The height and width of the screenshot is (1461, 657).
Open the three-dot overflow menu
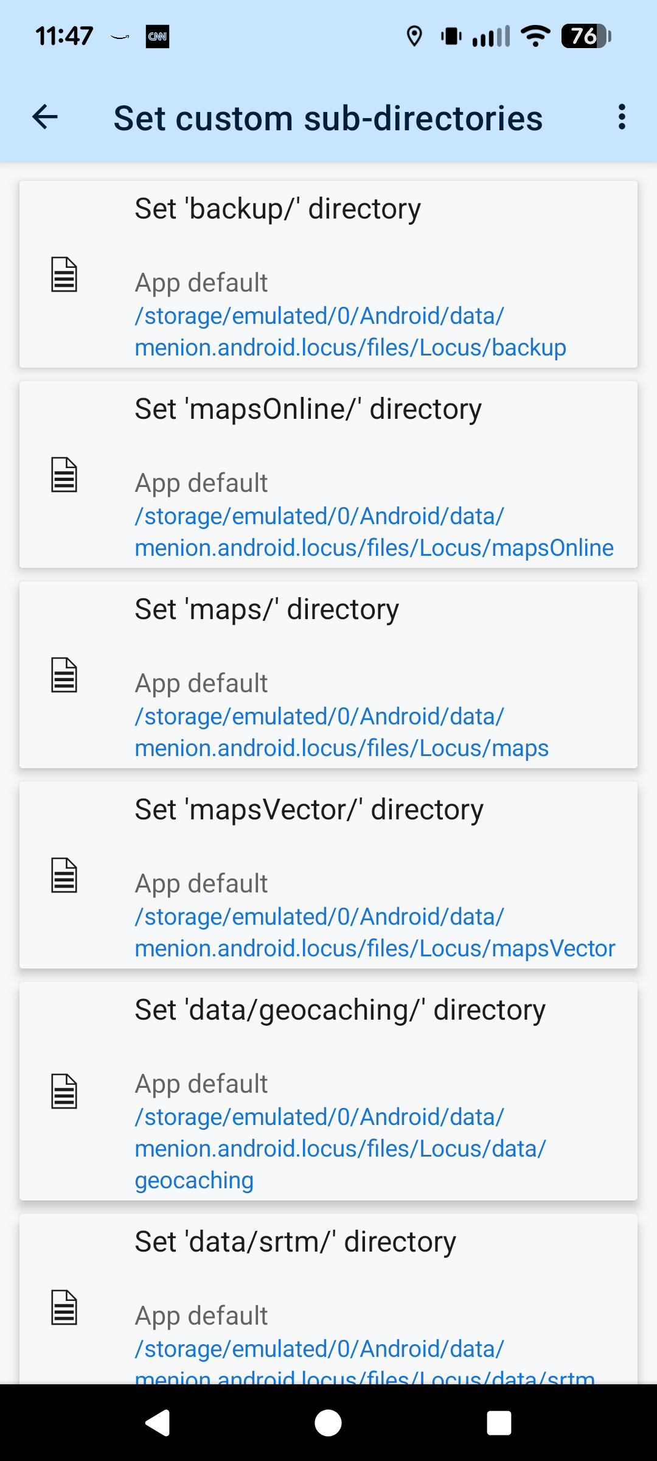(621, 117)
